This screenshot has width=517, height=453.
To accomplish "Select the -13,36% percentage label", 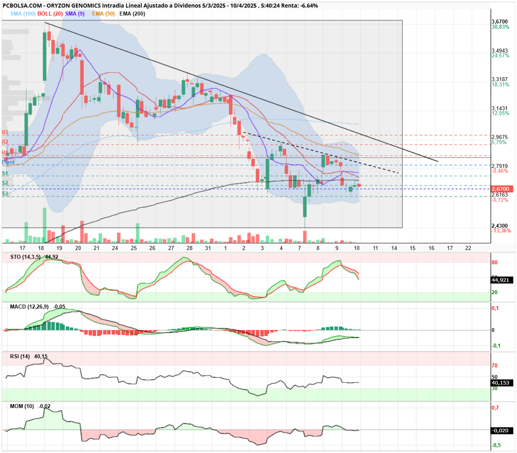I will click(501, 231).
